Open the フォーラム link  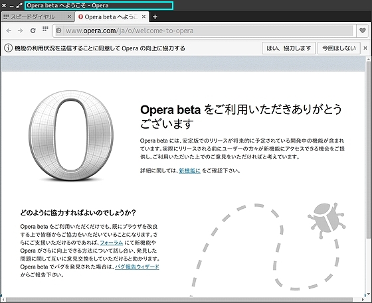pos(112,243)
